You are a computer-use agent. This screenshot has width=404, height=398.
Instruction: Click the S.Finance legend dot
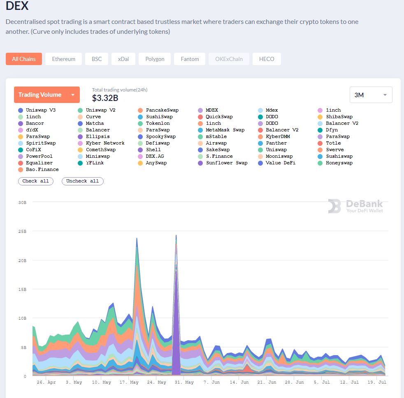(200, 157)
